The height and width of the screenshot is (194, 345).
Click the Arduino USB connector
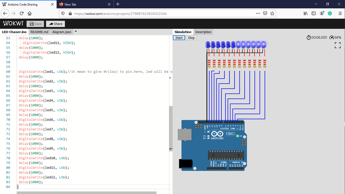tap(184, 134)
